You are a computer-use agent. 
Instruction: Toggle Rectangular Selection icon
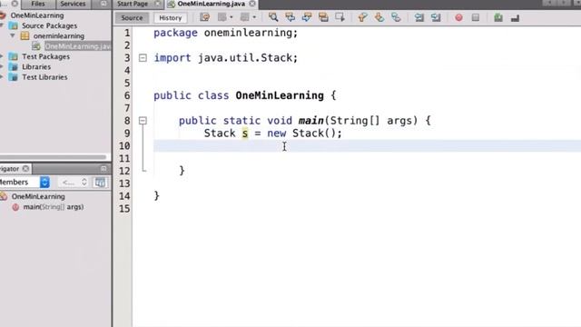click(x=340, y=17)
